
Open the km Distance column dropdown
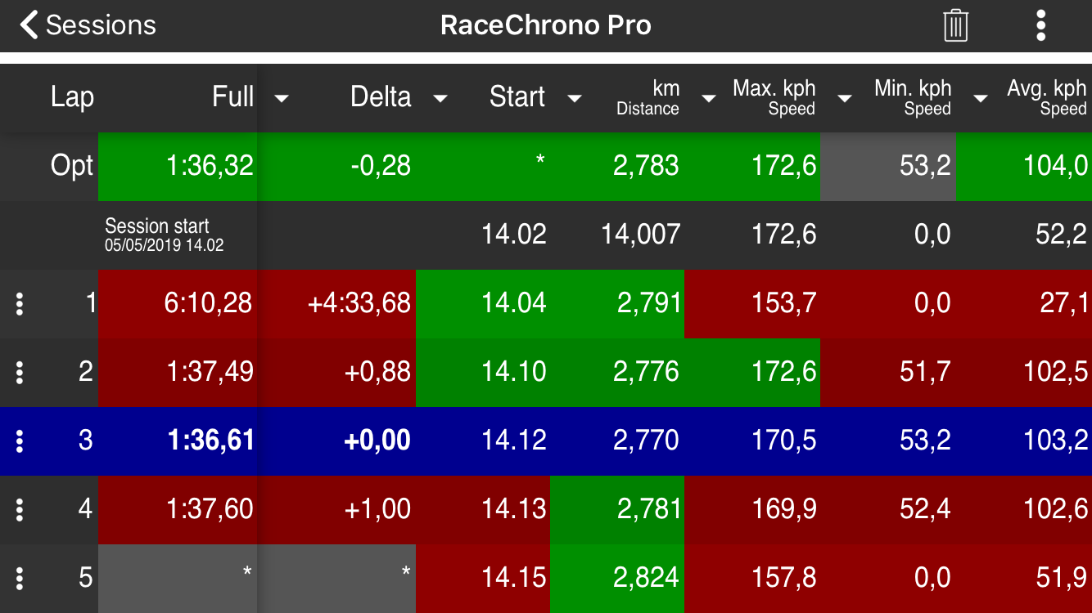pyautogui.click(x=709, y=98)
